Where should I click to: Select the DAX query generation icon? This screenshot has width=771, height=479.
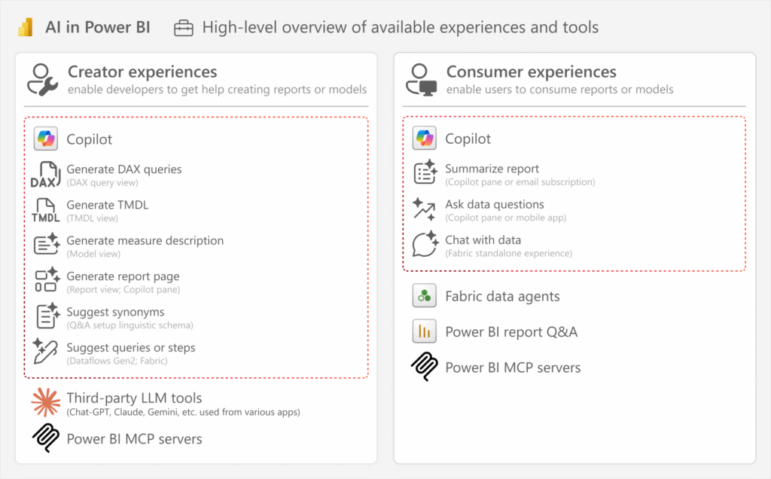point(45,174)
